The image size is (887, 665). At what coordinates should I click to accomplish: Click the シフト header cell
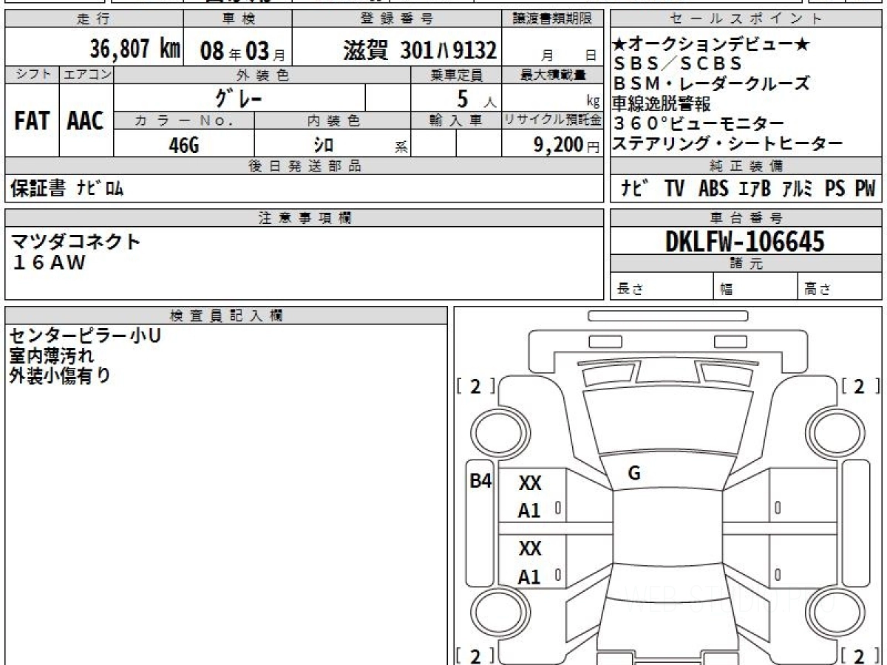(32, 74)
